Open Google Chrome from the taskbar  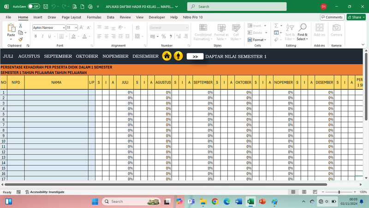point(214,202)
